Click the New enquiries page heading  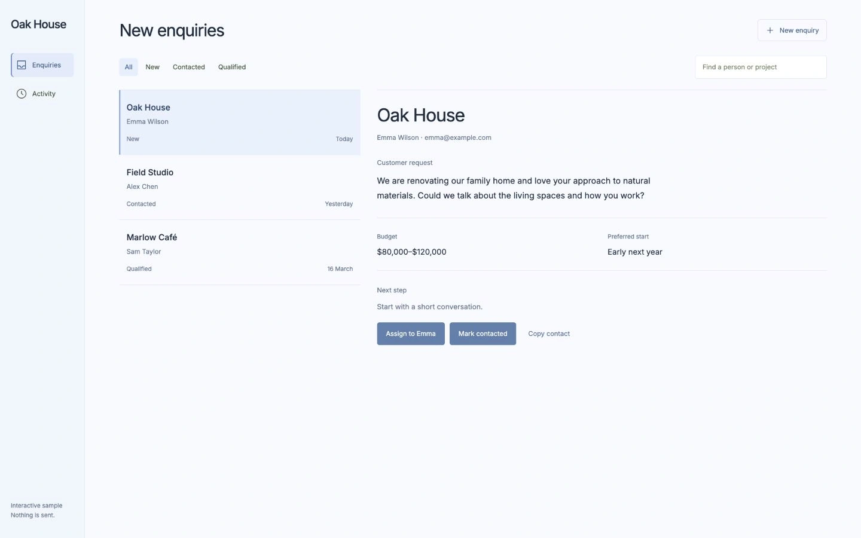(x=172, y=30)
